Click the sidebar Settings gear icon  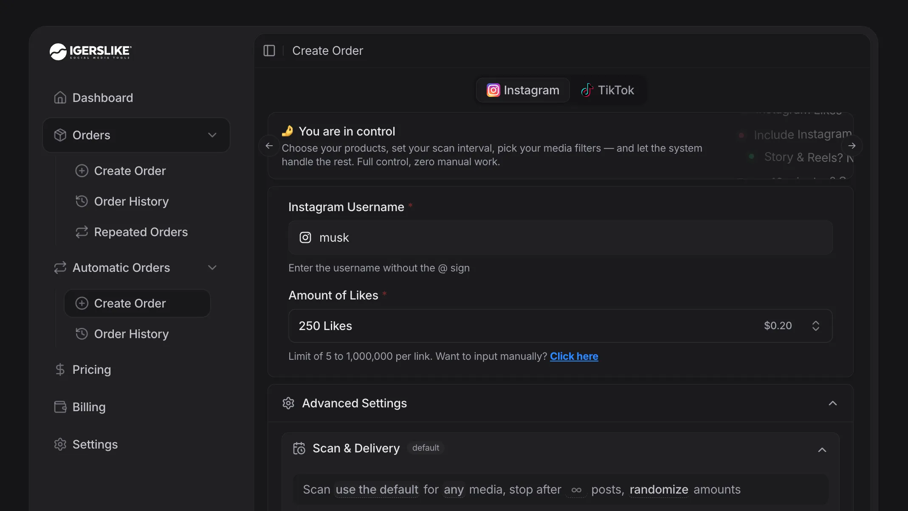point(60,444)
